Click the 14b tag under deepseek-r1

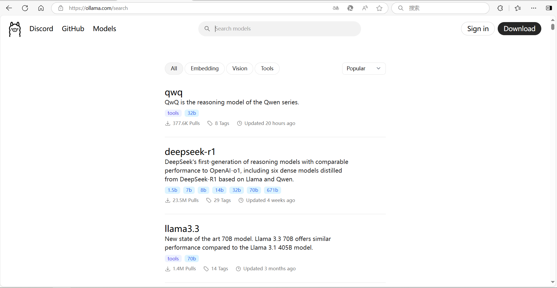tap(219, 190)
